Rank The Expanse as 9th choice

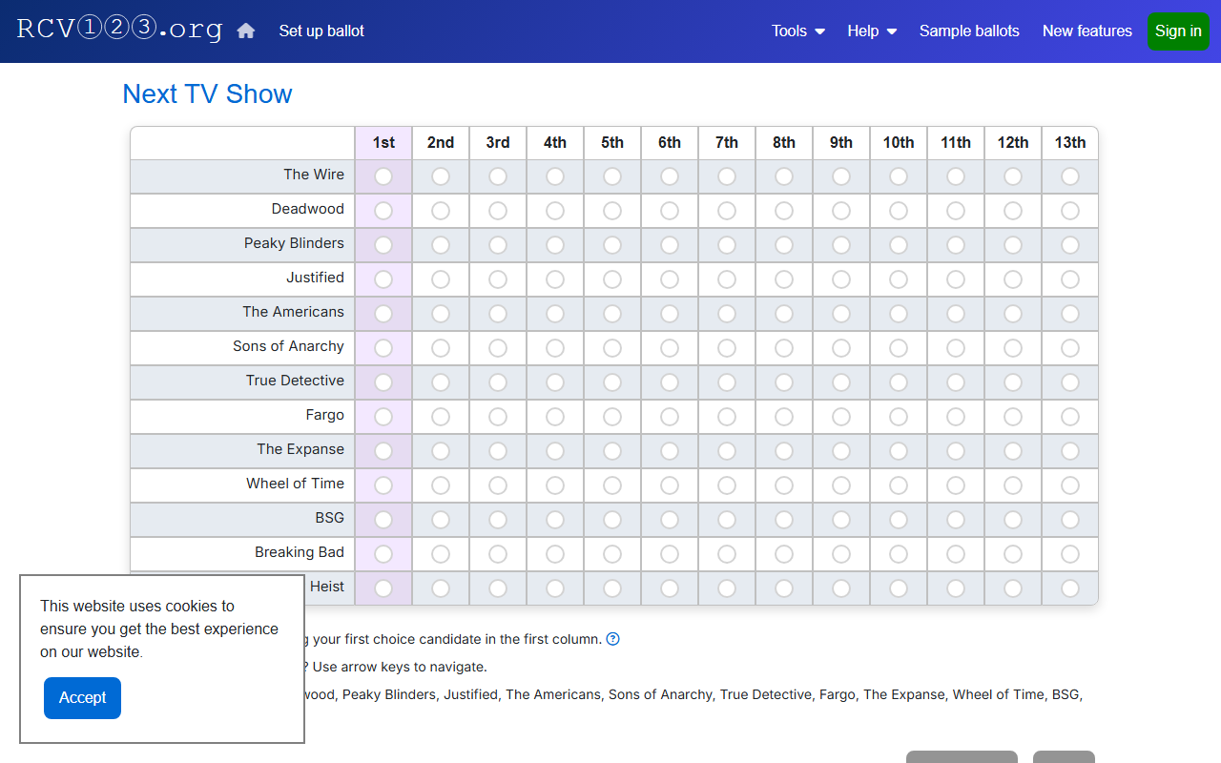841,451
